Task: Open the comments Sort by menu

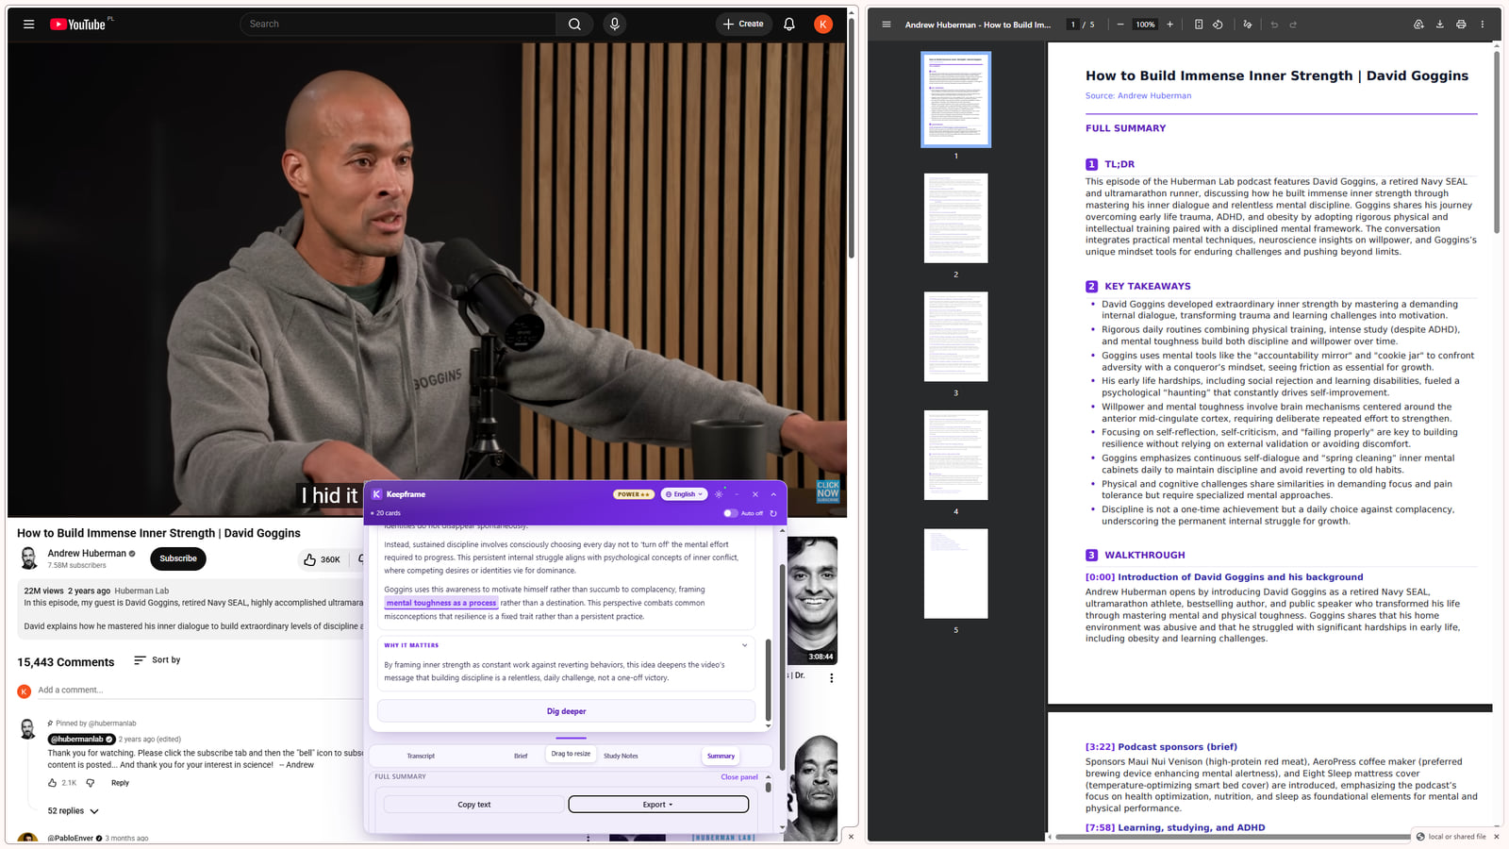Action: 157,660
